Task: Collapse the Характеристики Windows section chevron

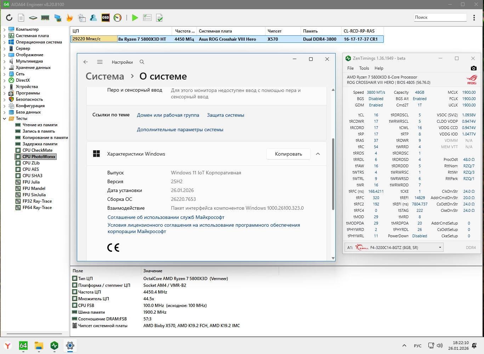Action: pos(318,154)
